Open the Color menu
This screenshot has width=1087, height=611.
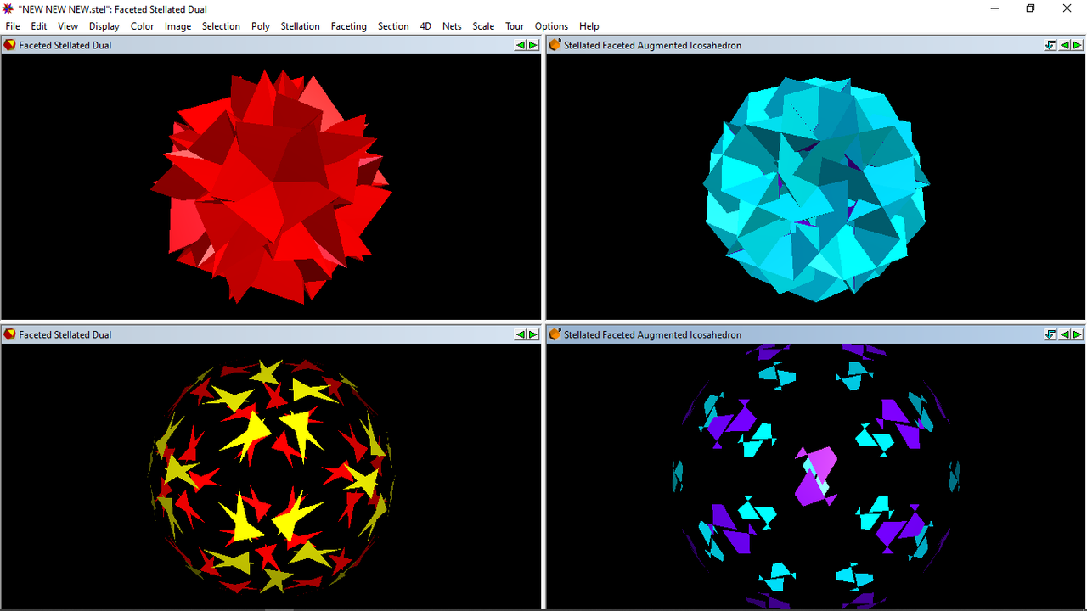click(x=142, y=26)
